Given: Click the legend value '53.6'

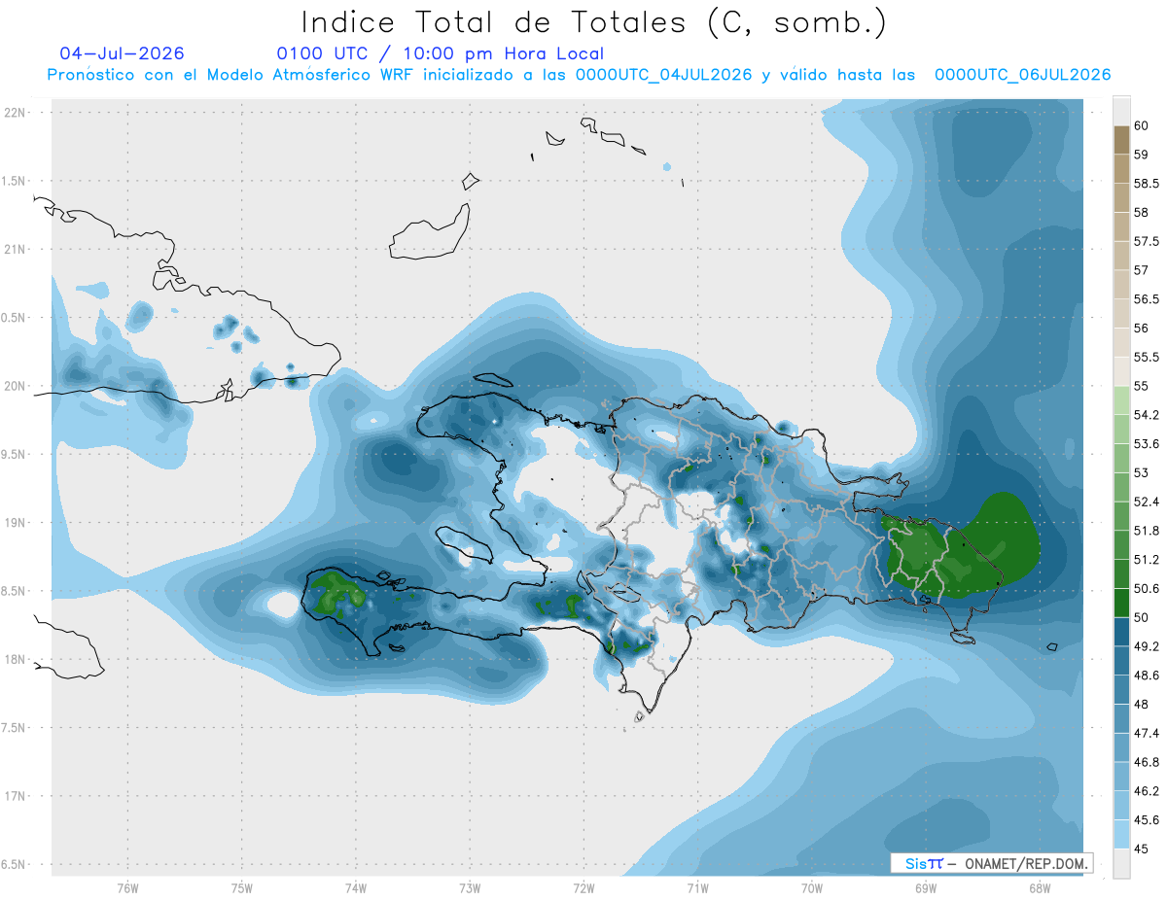Looking at the screenshot, I should pyautogui.click(x=1147, y=444).
